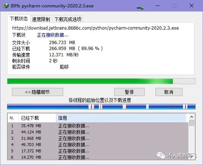Click the 已经下载 column header

click(x=37, y=118)
